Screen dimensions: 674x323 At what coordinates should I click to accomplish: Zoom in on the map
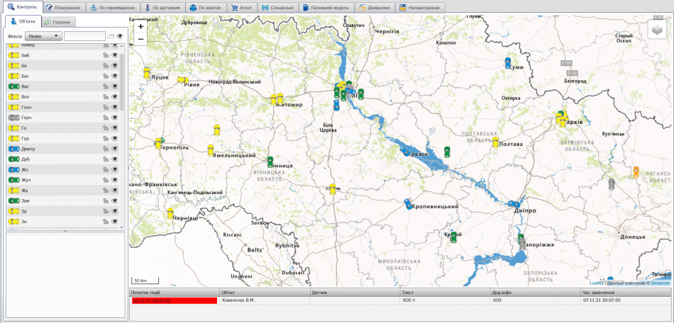pyautogui.click(x=140, y=26)
